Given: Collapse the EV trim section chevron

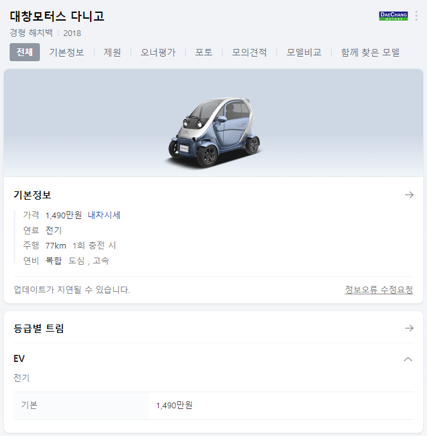Looking at the screenshot, I should coord(408,359).
